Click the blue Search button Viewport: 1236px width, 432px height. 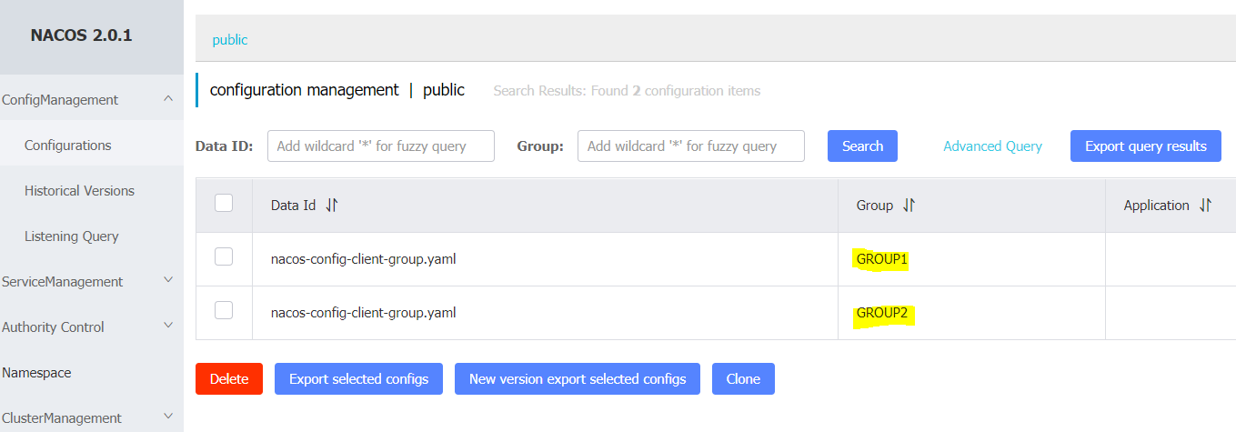(862, 146)
